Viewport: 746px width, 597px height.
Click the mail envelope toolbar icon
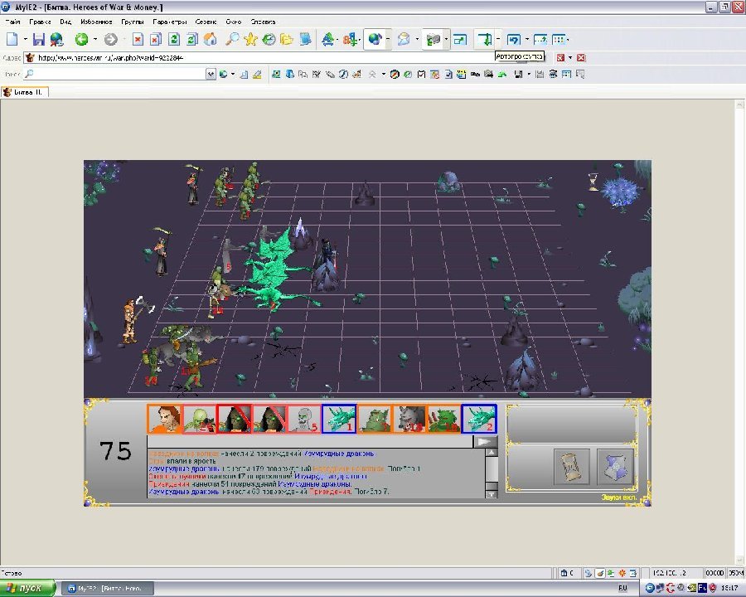click(x=404, y=40)
